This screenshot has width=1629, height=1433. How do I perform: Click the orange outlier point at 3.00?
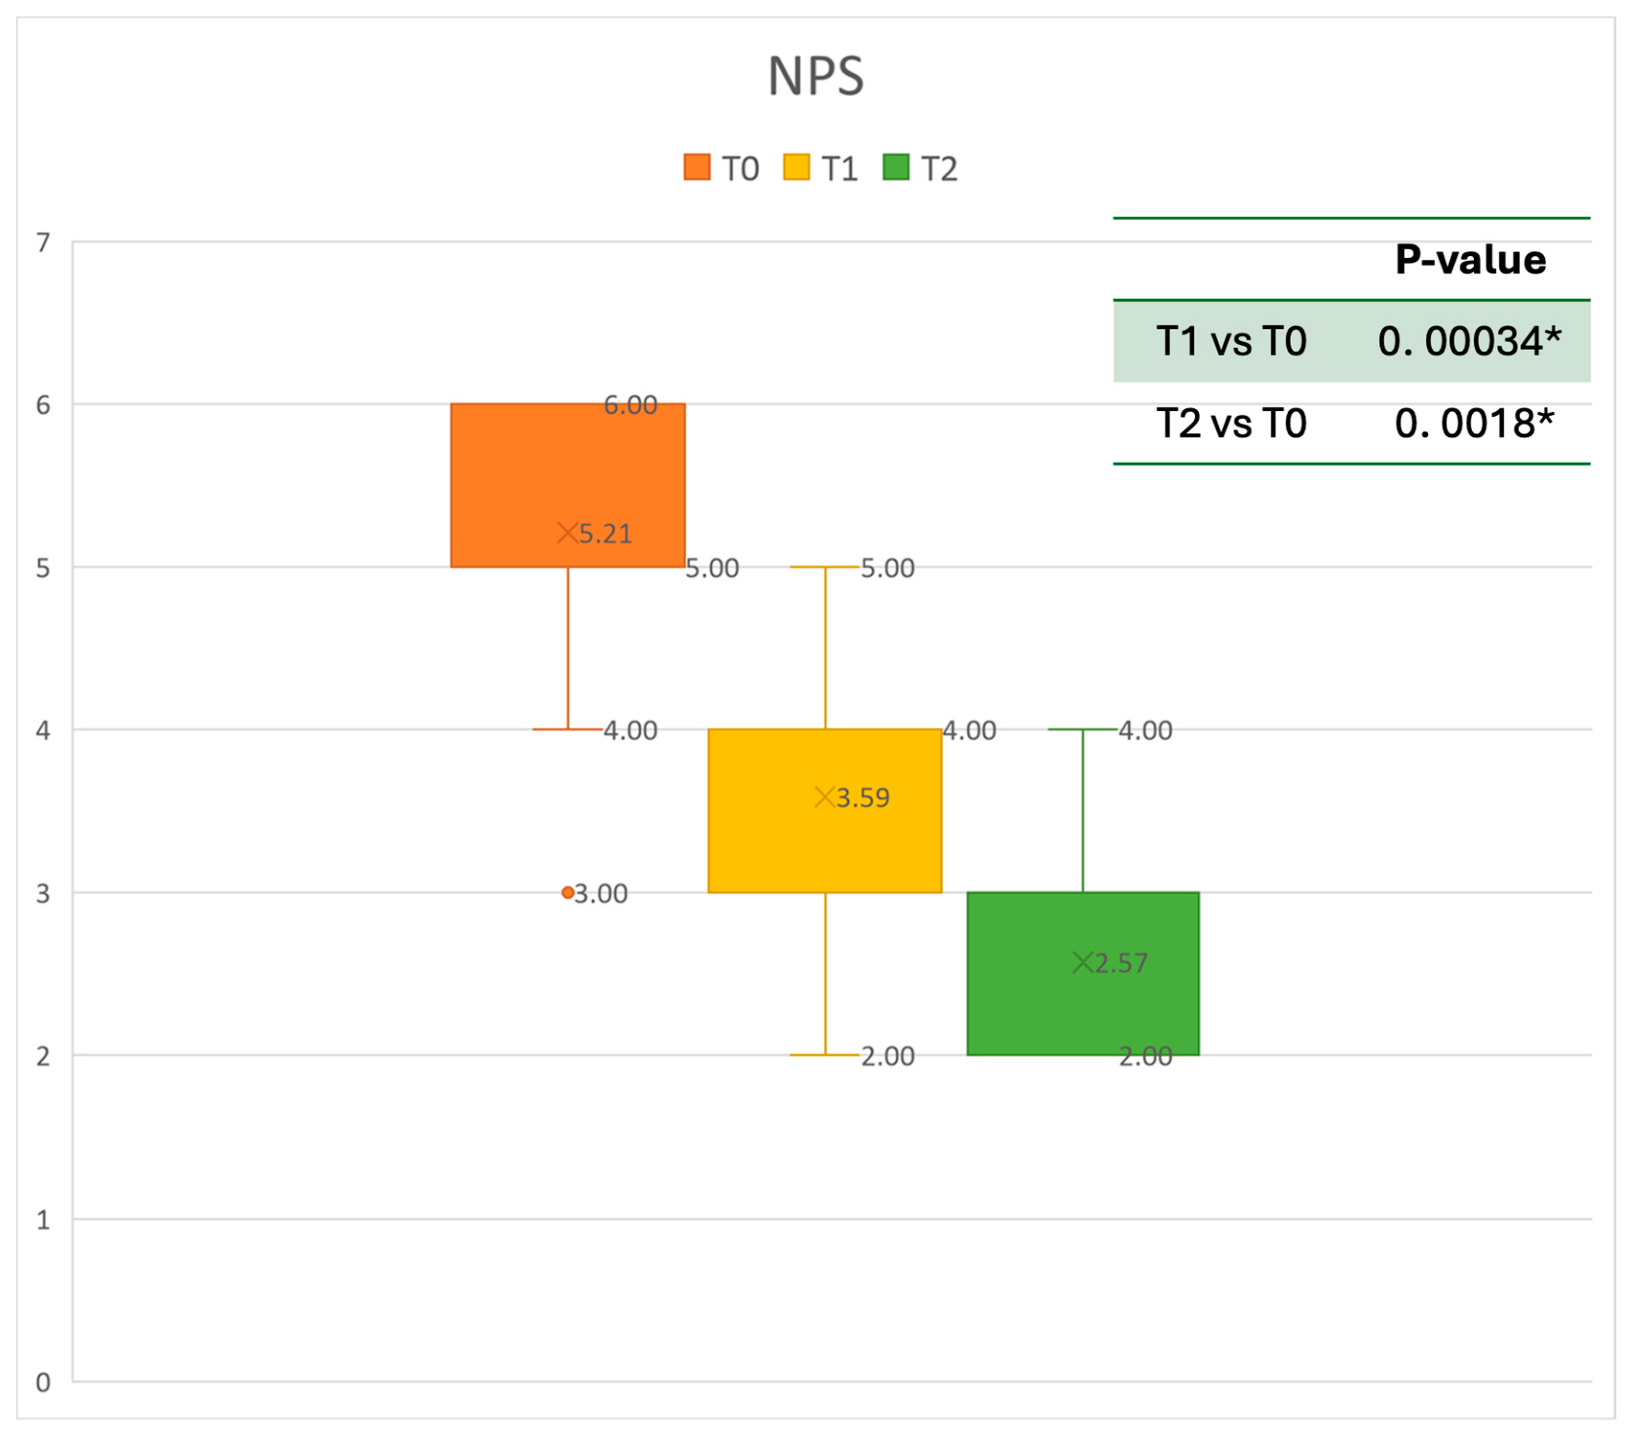click(567, 893)
